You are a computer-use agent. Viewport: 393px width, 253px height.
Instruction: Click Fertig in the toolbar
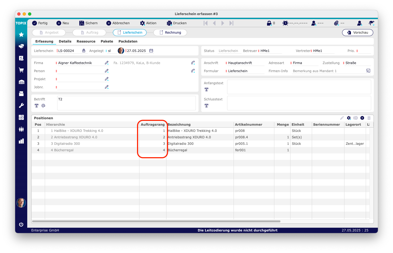tap(40, 23)
